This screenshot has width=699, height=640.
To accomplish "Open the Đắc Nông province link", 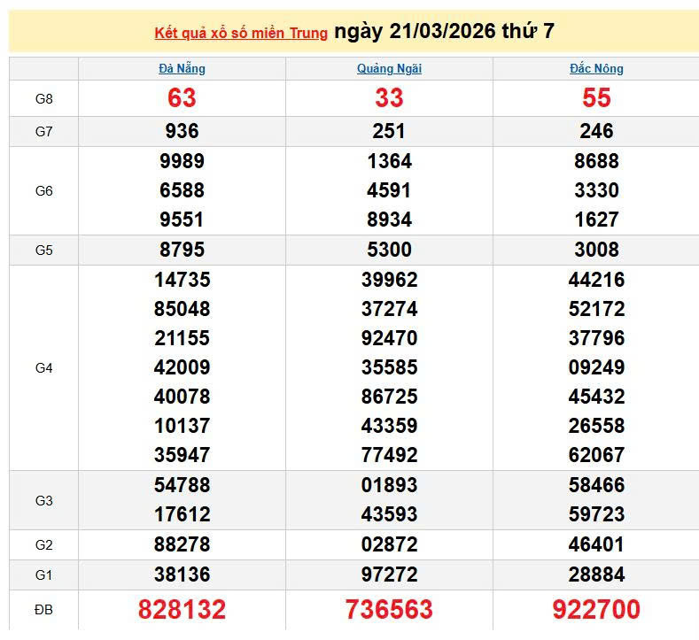I will pos(596,68).
